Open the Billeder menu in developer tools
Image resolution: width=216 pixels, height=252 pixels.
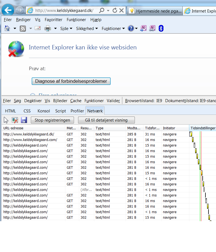(60, 101)
